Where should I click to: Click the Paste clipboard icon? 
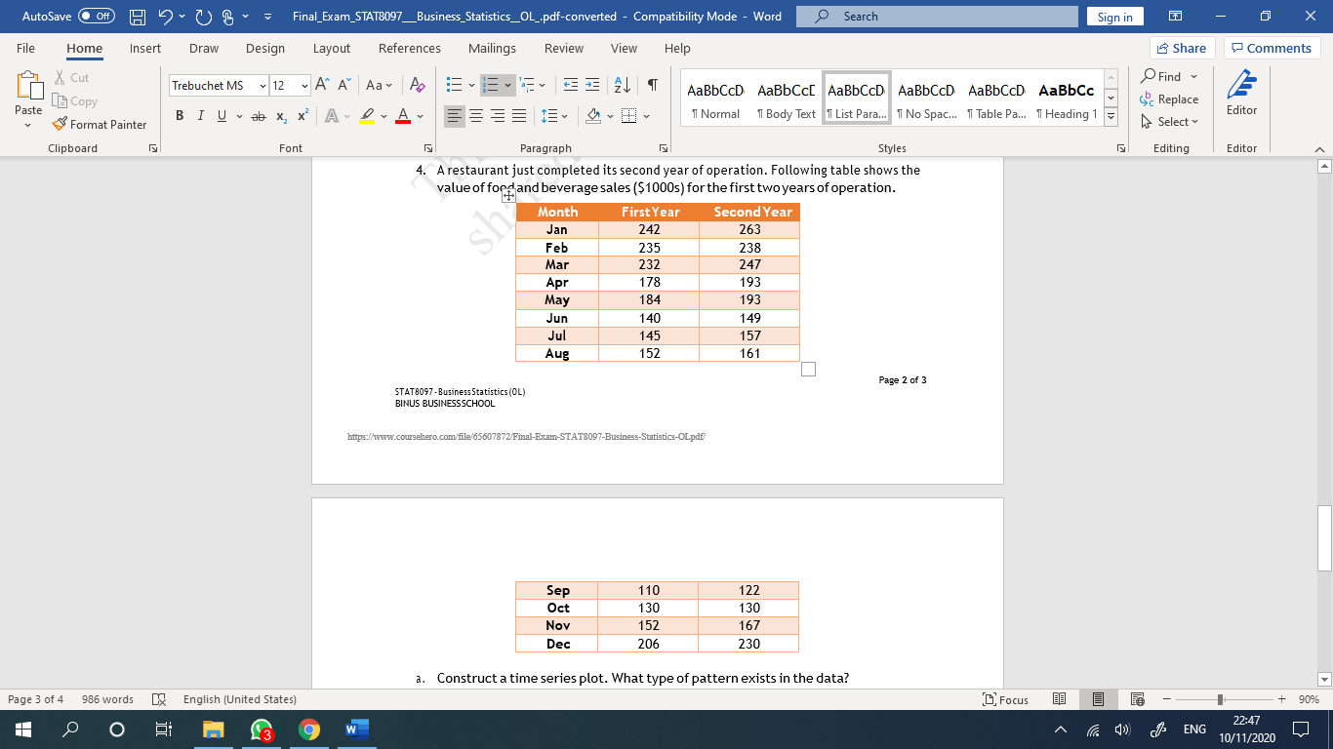28,88
